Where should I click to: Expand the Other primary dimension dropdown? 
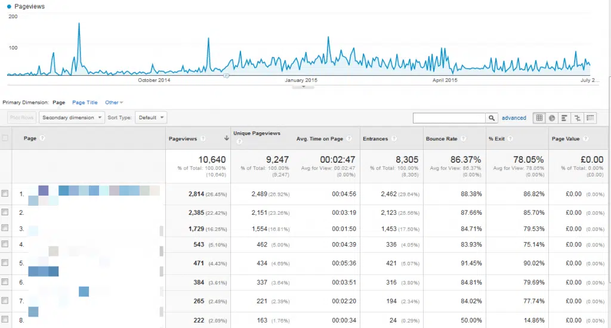[x=113, y=103]
